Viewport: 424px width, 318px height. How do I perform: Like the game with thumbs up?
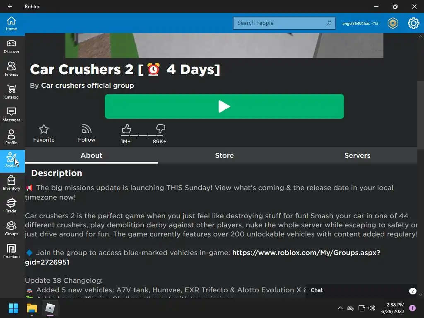126,129
